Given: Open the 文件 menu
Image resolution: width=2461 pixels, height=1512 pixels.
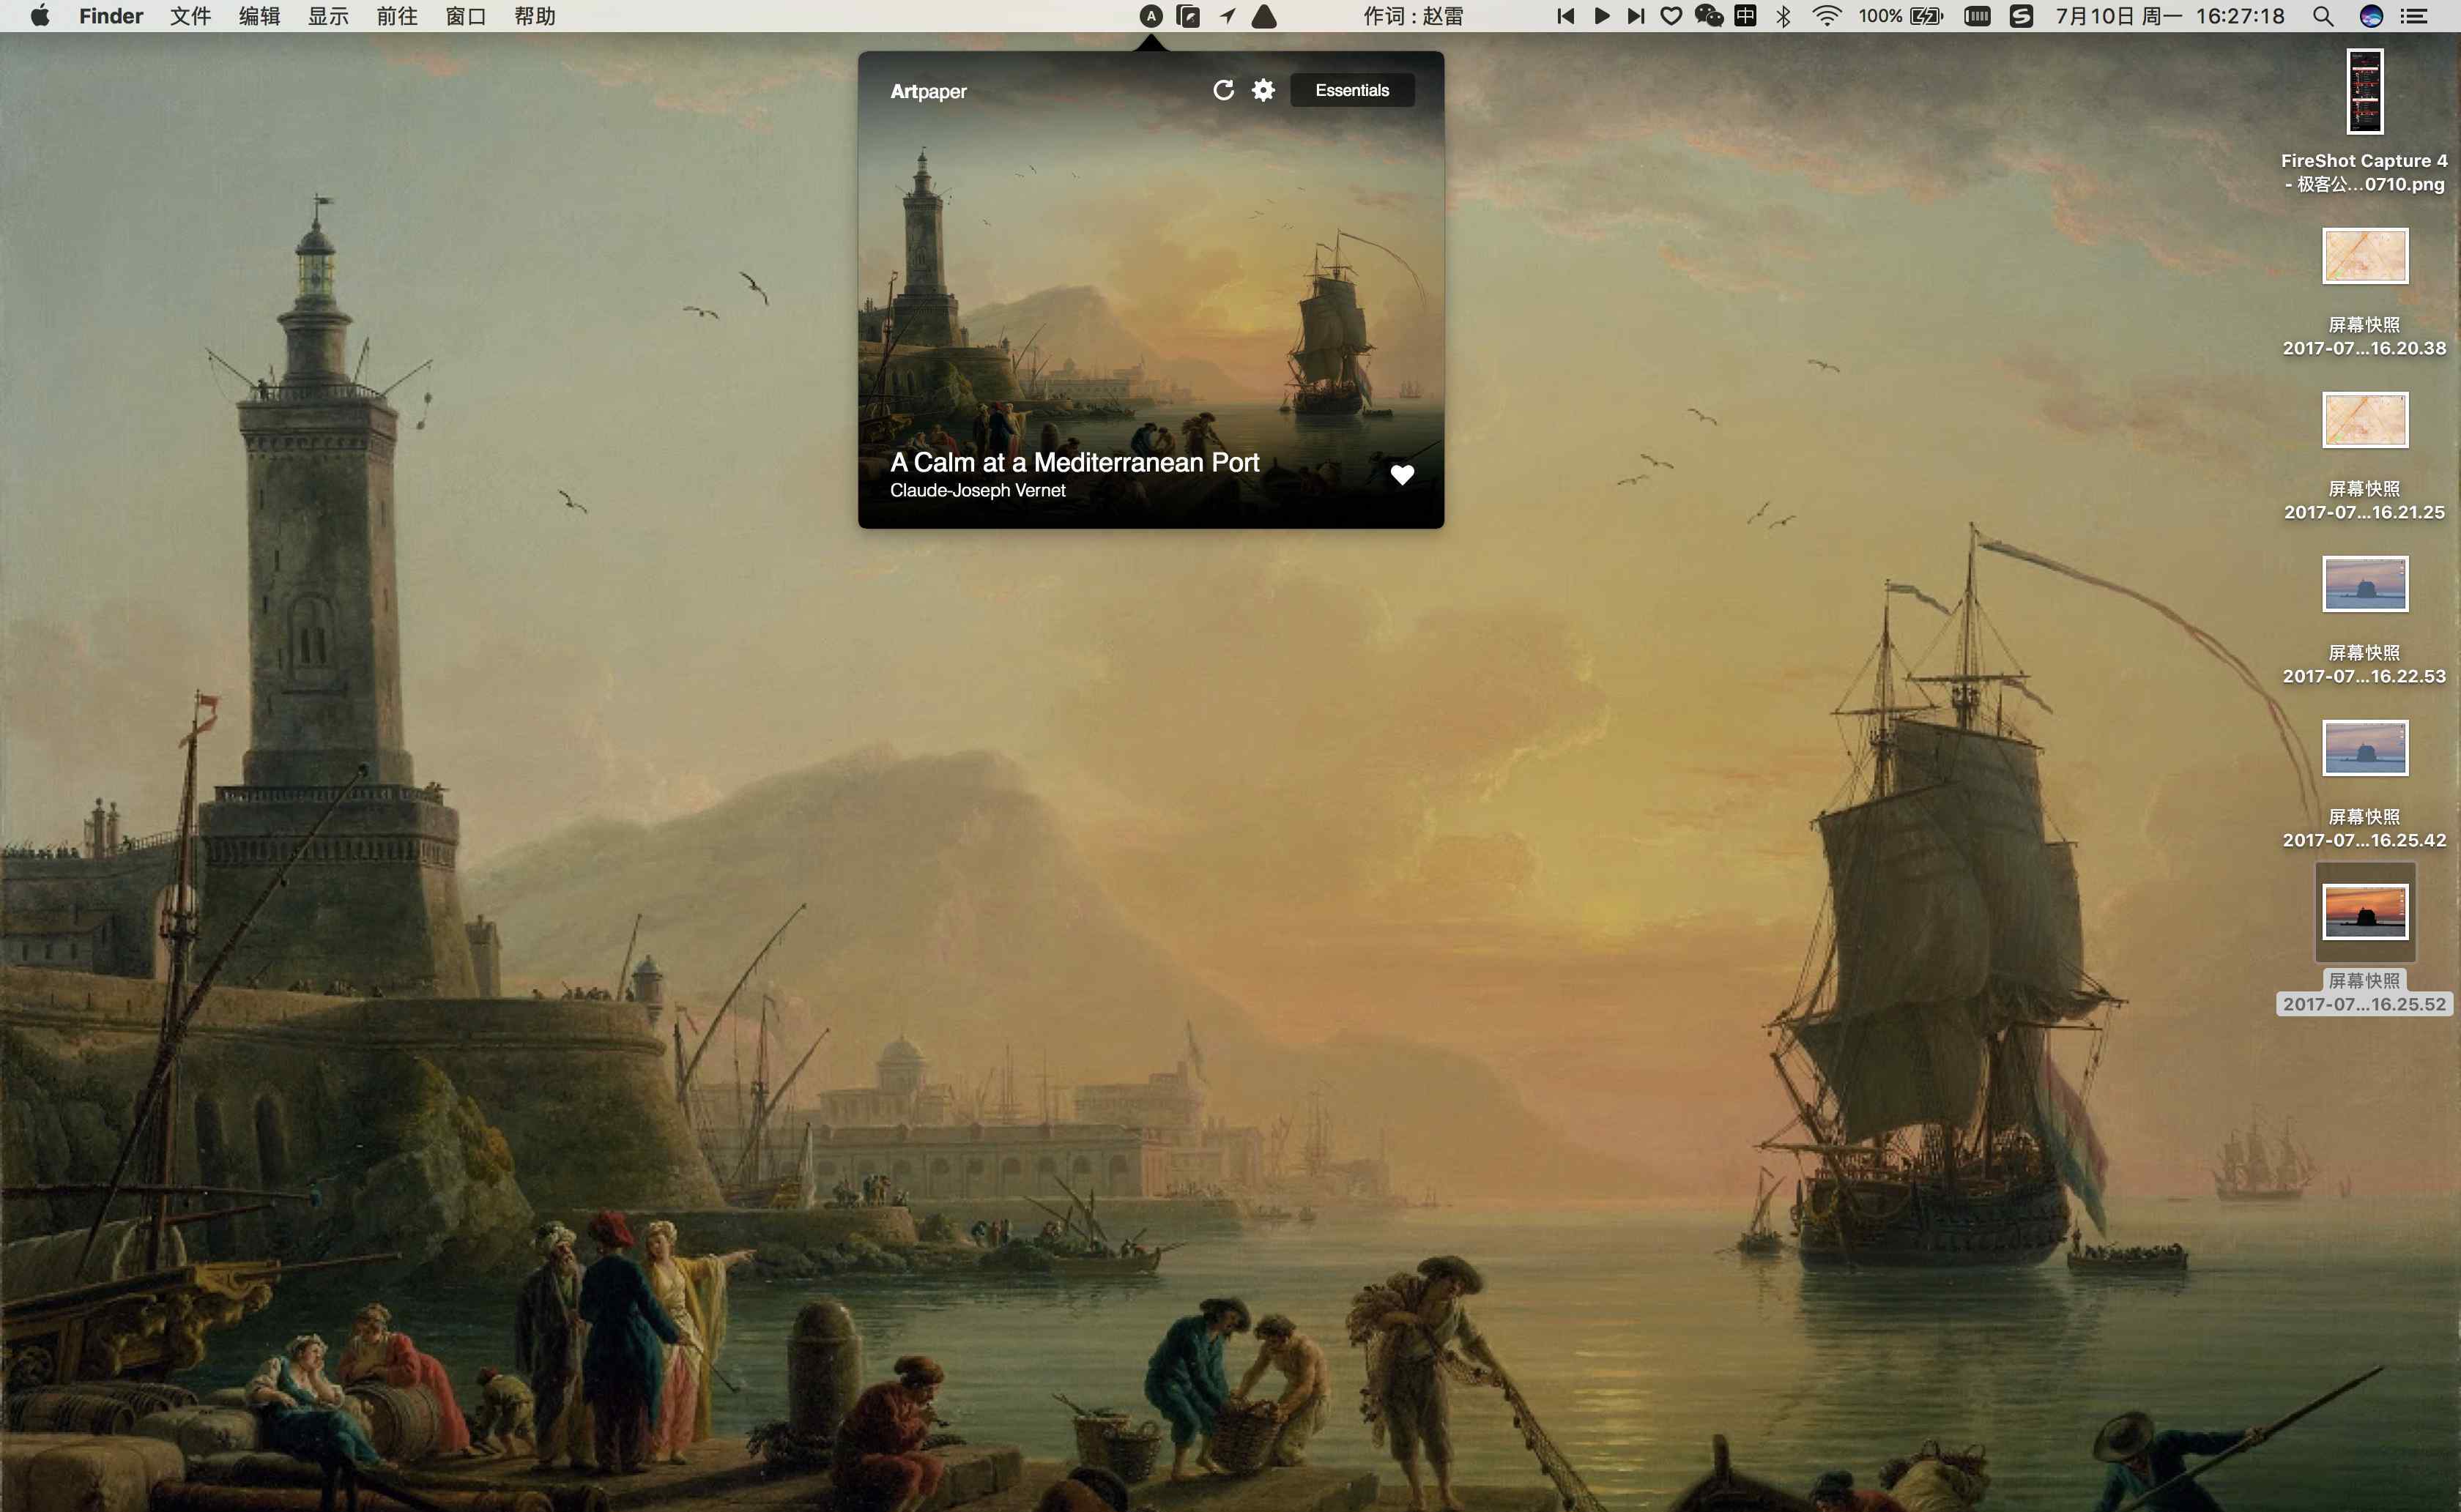Looking at the screenshot, I should pyautogui.click(x=190, y=16).
